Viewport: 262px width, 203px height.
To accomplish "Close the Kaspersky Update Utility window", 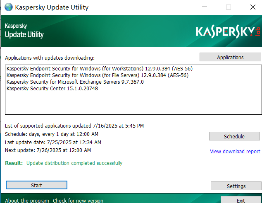I will click(x=253, y=7).
